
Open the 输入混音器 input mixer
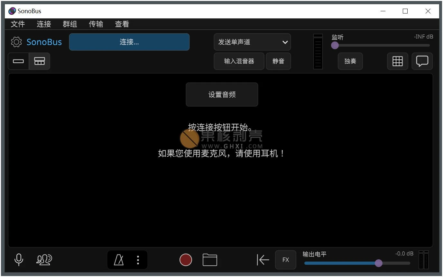[x=239, y=61]
